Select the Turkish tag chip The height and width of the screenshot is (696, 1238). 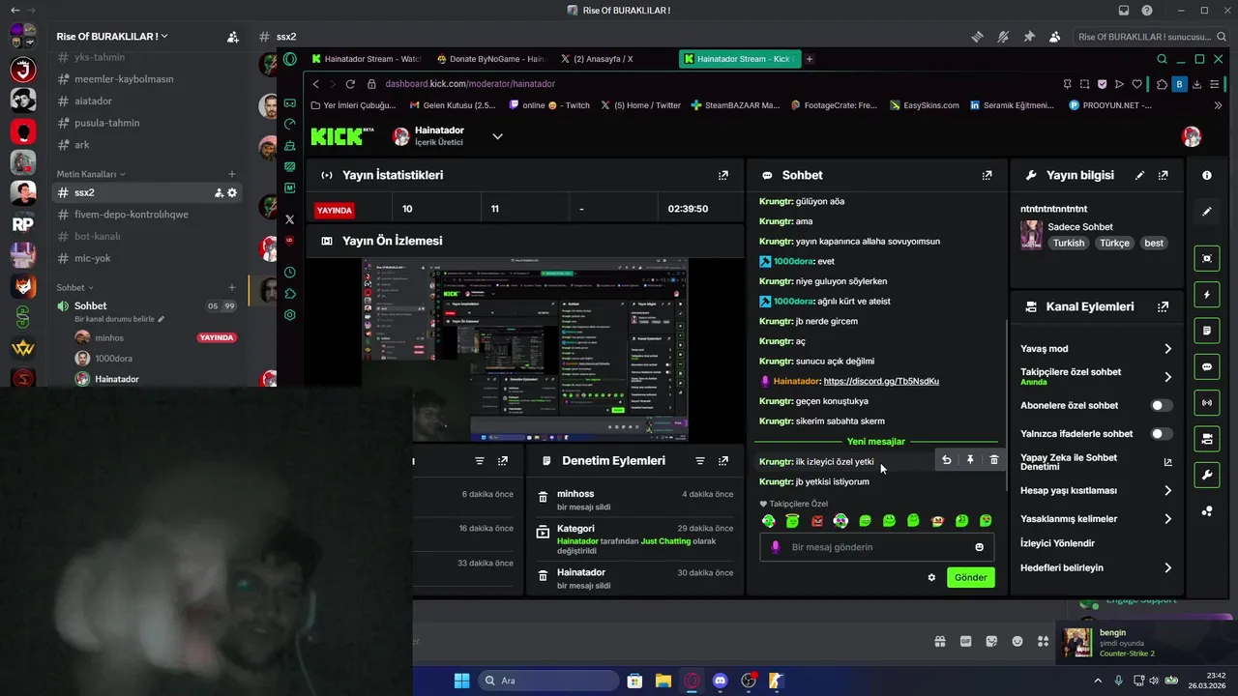(1069, 244)
